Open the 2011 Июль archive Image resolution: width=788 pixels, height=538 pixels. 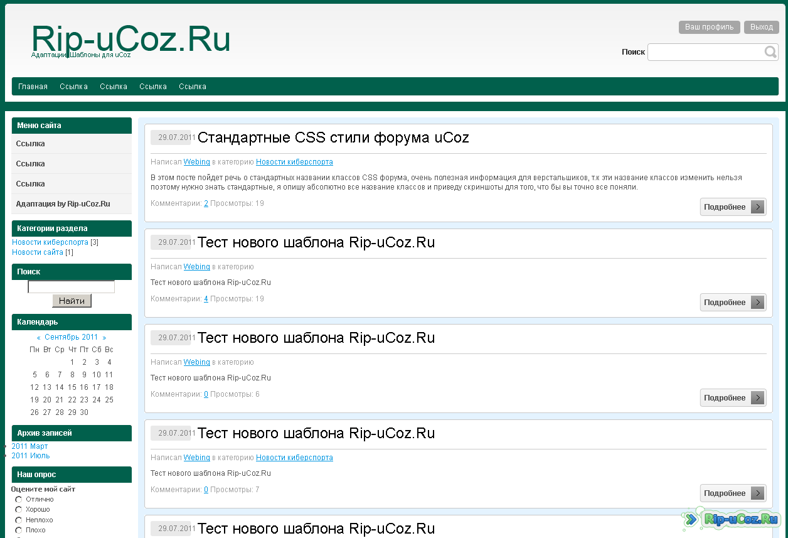31,456
